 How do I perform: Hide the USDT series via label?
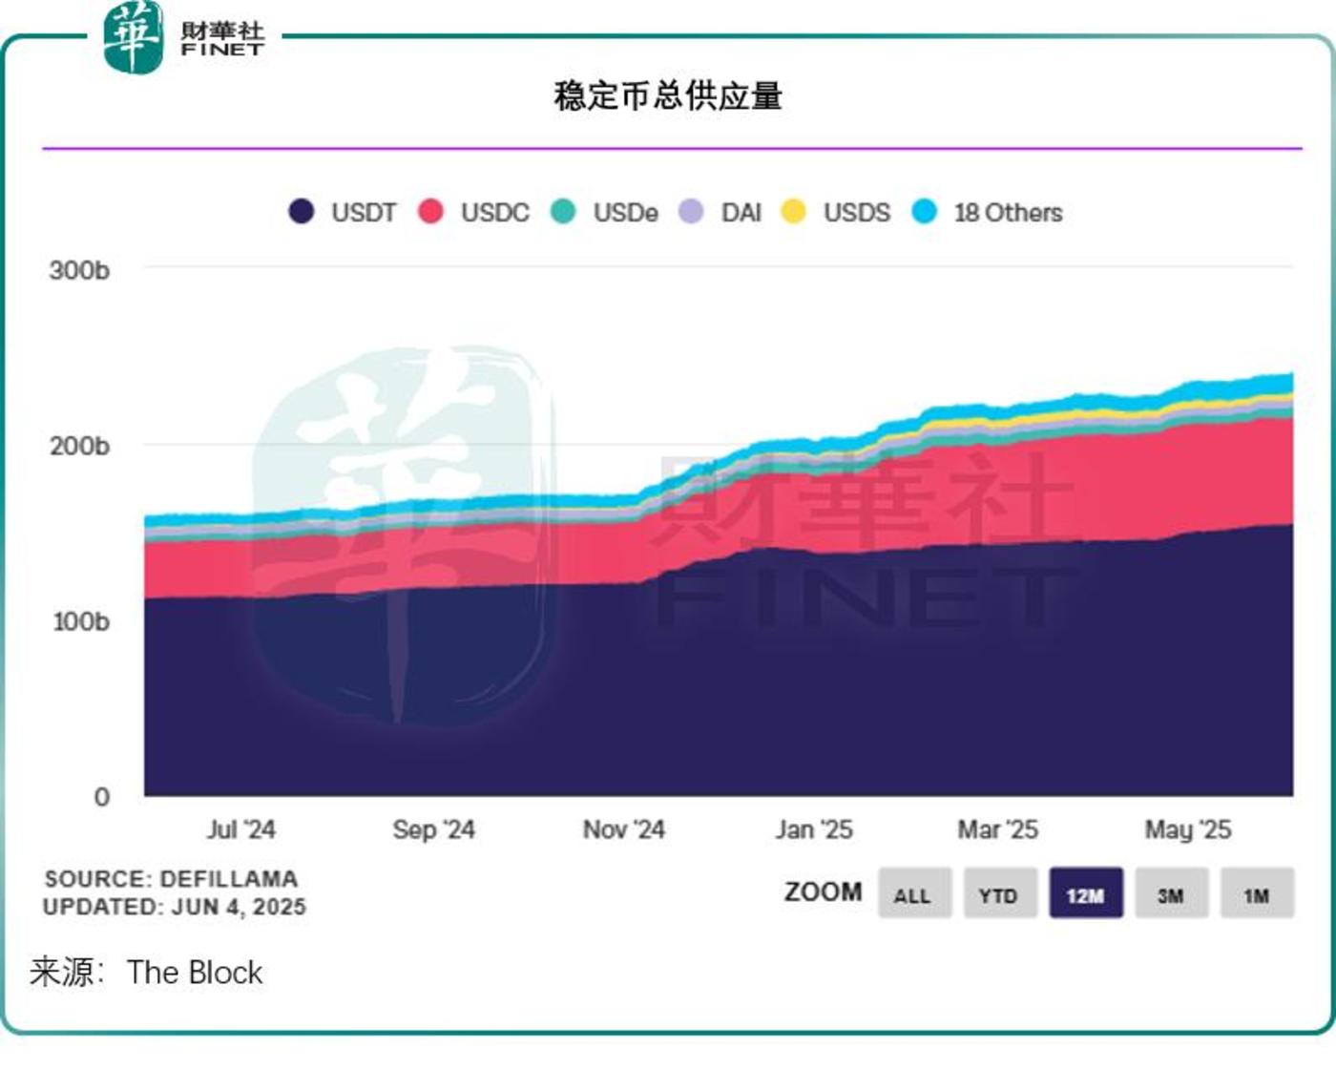[x=364, y=212]
